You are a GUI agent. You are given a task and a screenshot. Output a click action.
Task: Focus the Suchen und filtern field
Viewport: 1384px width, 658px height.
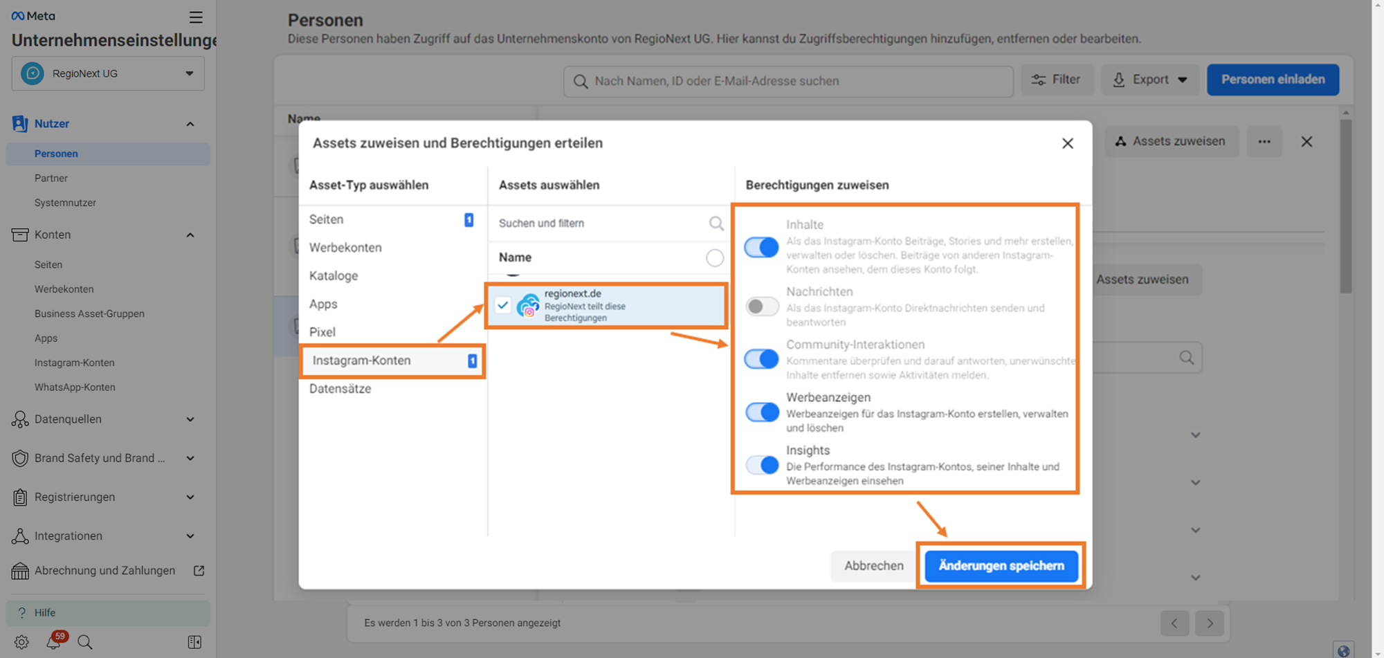point(611,223)
